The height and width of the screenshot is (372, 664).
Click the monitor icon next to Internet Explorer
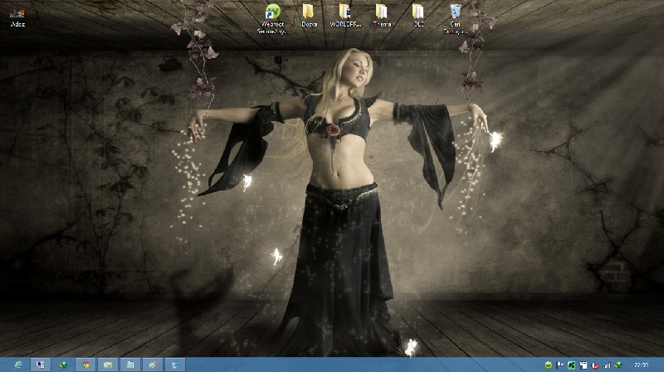[40, 365]
